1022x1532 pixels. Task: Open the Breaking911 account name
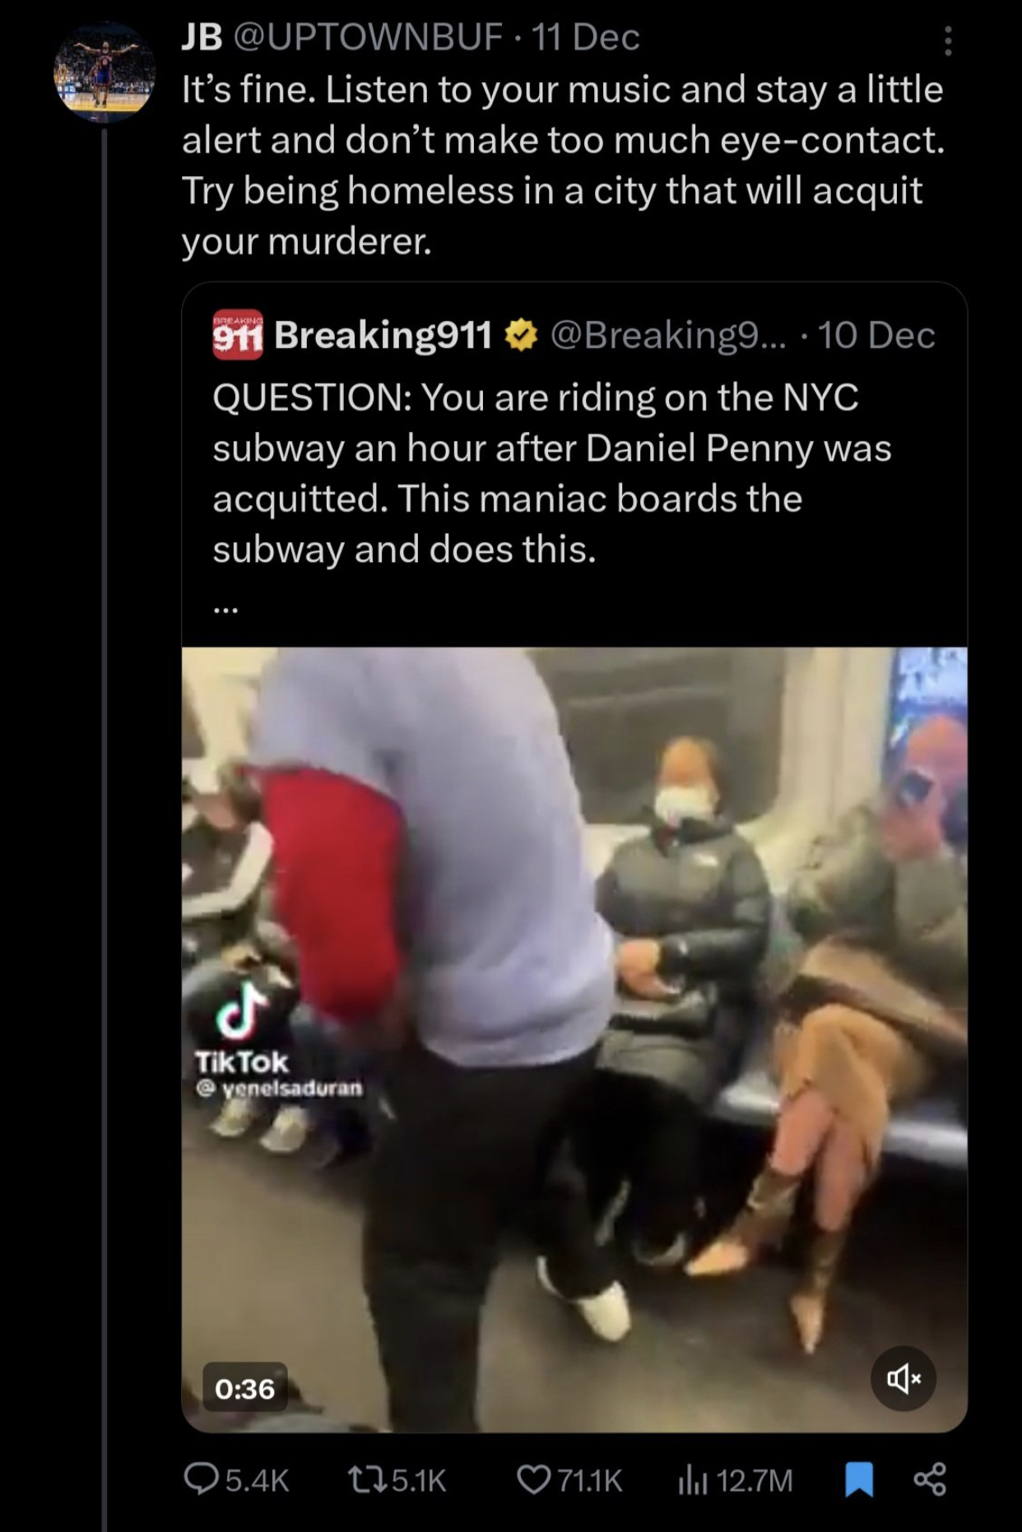(383, 335)
